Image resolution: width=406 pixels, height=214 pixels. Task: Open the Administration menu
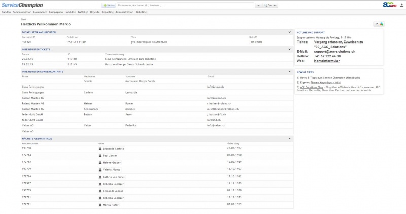[124, 12]
